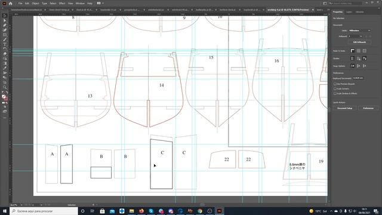Select the Selection tool arrow
This screenshot has width=382, height=215.
point(5,16)
